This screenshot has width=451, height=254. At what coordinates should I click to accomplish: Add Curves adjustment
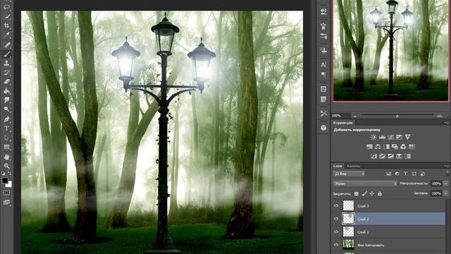pyautogui.click(x=390, y=137)
